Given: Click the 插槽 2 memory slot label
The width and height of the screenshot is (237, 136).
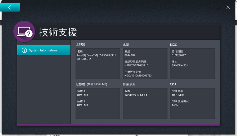Looking at the screenshot, I should tap(81, 101).
